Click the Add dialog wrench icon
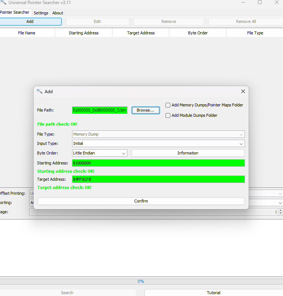This screenshot has height=296, width=283. coord(40,91)
